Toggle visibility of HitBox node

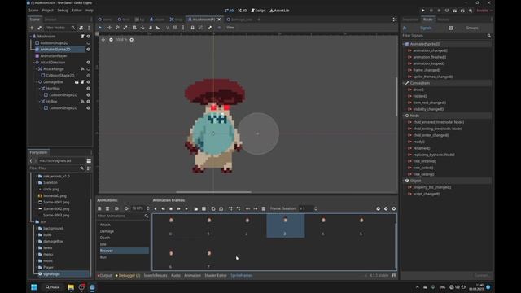point(89,101)
